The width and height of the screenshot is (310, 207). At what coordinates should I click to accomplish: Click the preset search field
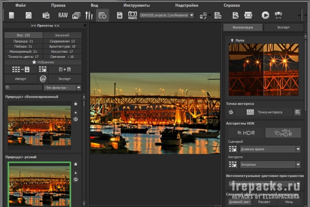click(24, 87)
